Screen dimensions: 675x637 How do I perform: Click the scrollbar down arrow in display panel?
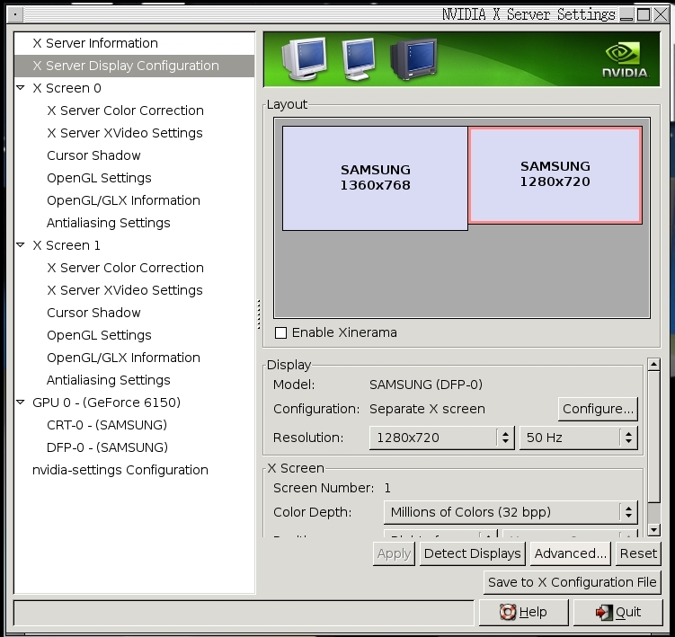click(x=653, y=529)
